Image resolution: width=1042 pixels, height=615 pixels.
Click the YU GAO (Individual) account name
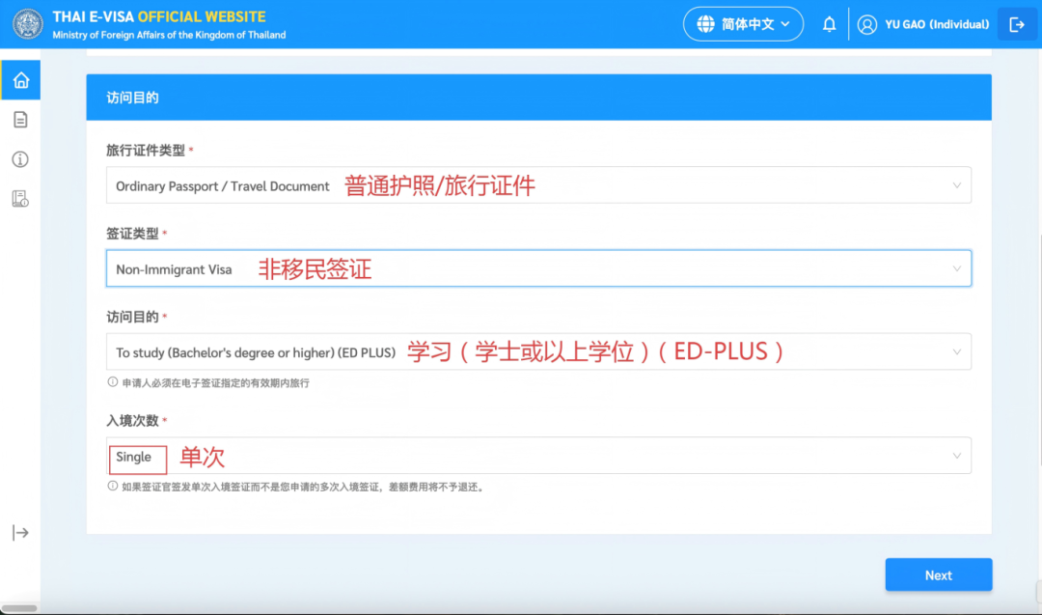coord(937,25)
